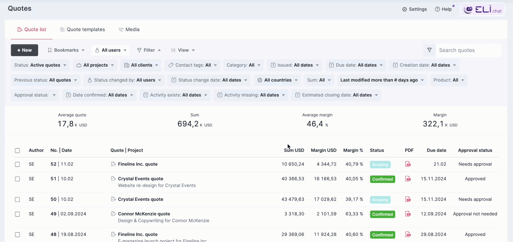Click quote icon beside Fineline Inc. quote 52
The width and height of the screenshot is (513, 242).
coord(113,164)
